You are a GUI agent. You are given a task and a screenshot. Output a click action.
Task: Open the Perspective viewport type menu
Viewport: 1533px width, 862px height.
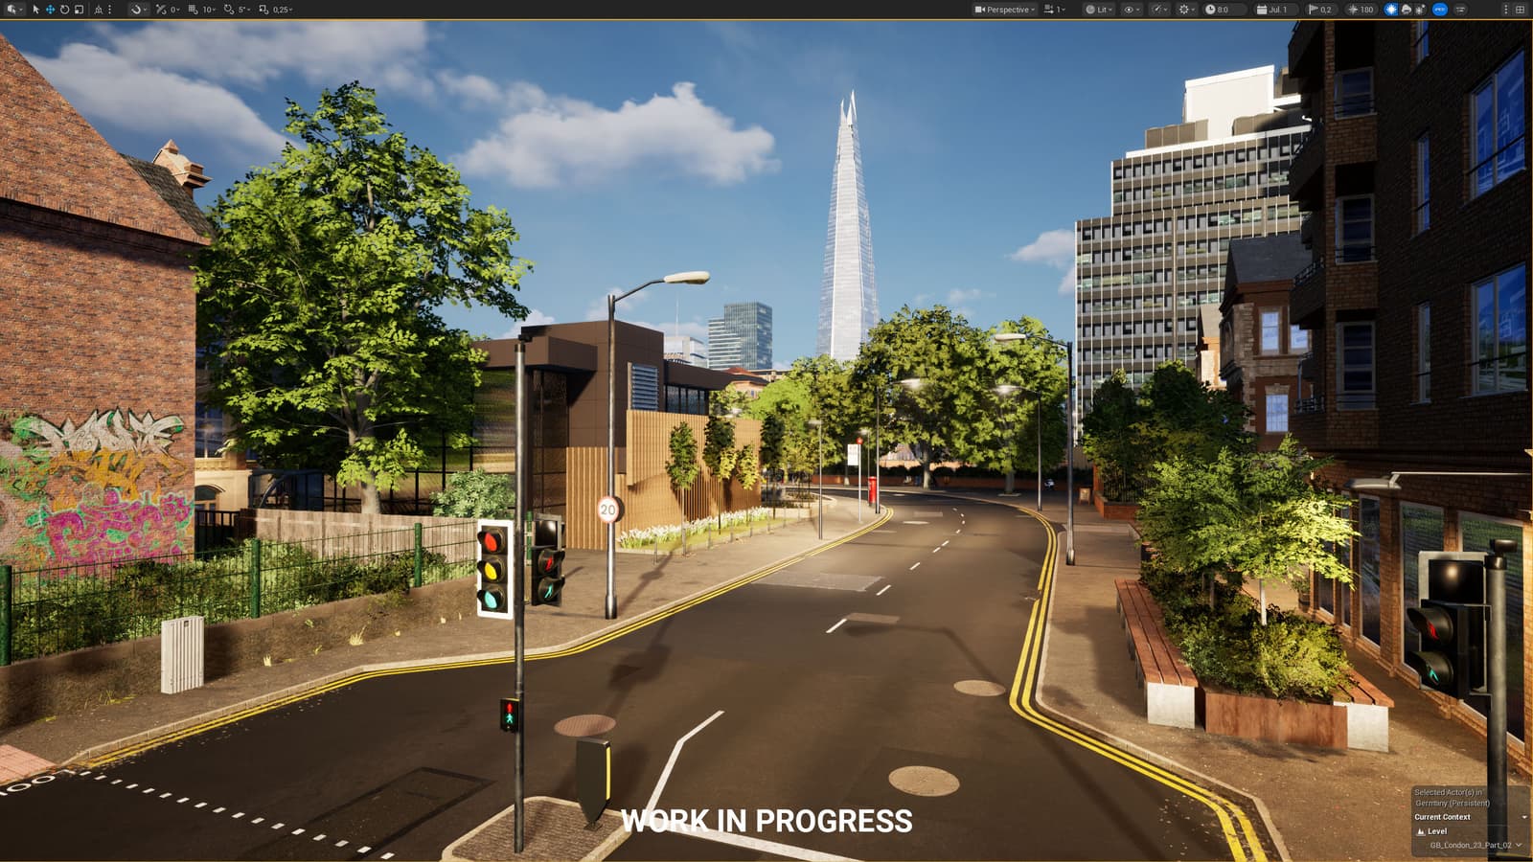1005,10
